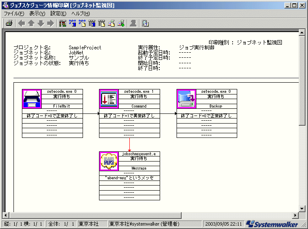Click the print icon in the toolbar
The height and width of the screenshot is (229, 308).
click(x=9, y=23)
